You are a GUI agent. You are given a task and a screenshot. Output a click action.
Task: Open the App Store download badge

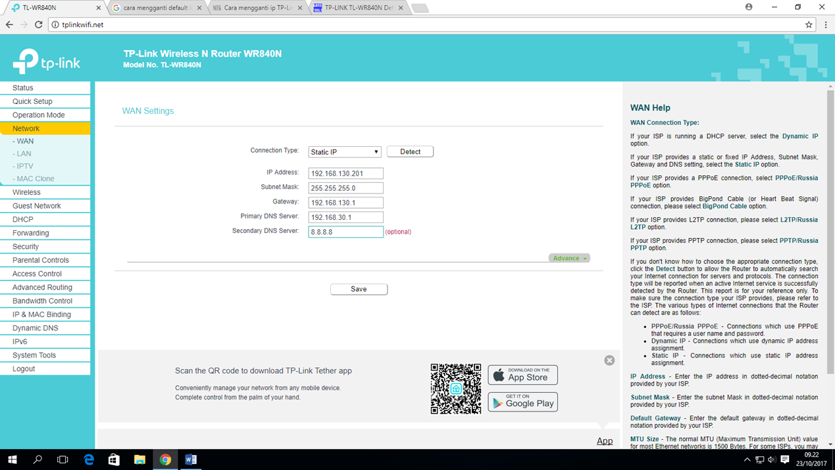[523, 375]
